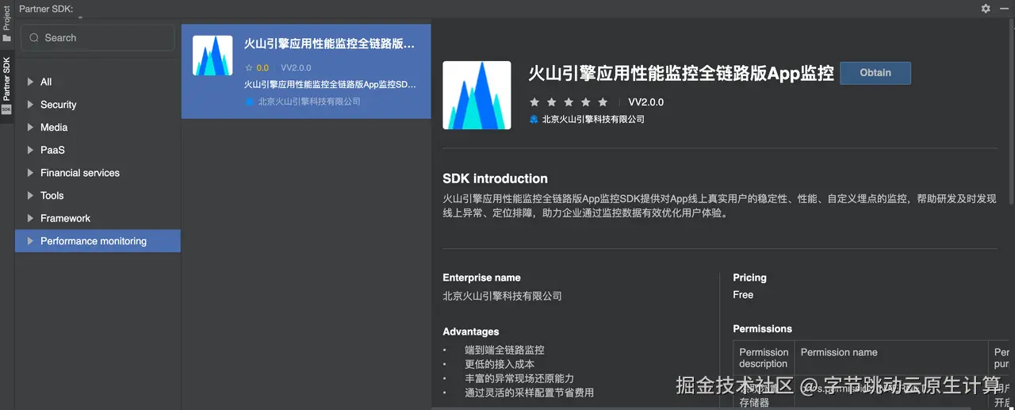Click the SDK badge icon on the left strip
Viewport: 1015px width, 410px height.
(x=6, y=109)
